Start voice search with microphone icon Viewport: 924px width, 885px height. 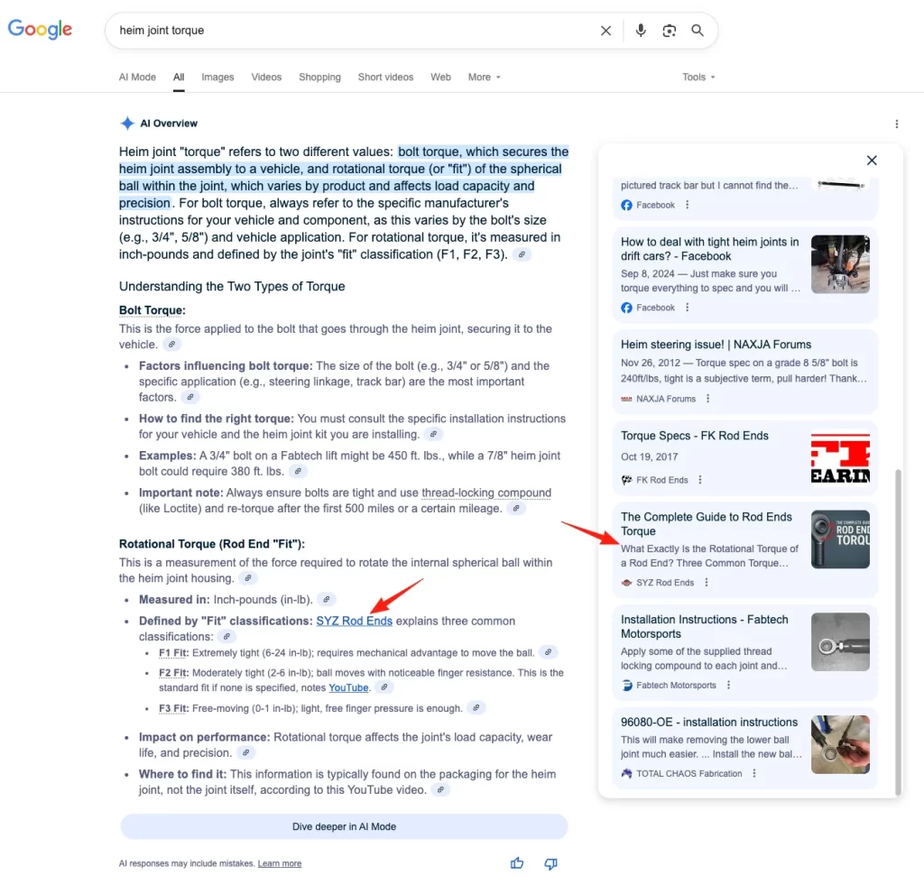641,31
